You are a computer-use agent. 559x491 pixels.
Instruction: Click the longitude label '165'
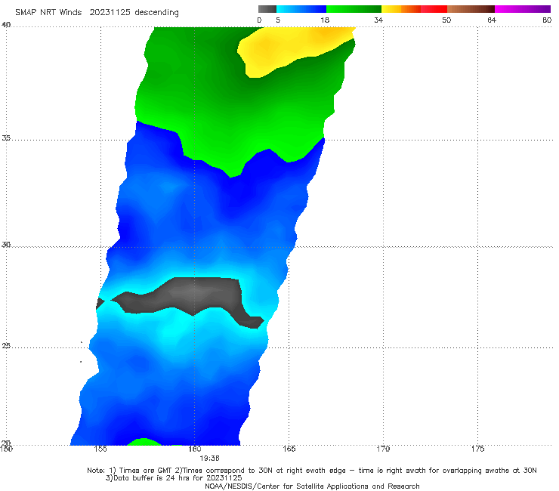(289, 449)
